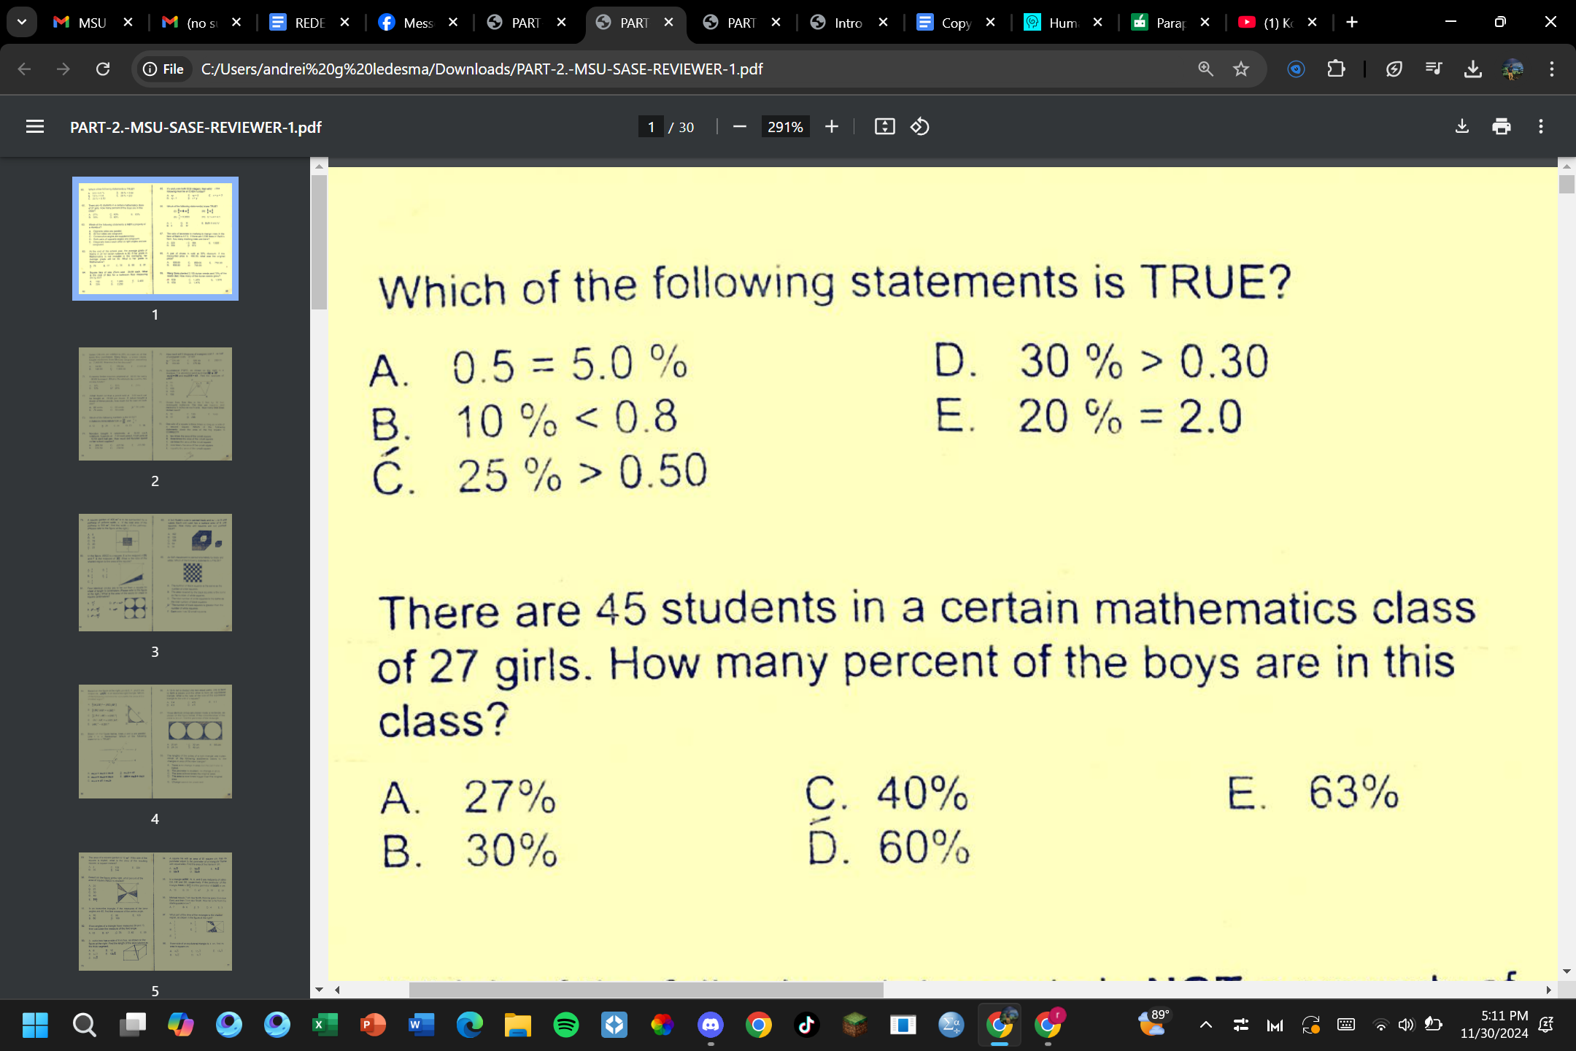Open the browser zoom magnifier icon

coord(1205,69)
